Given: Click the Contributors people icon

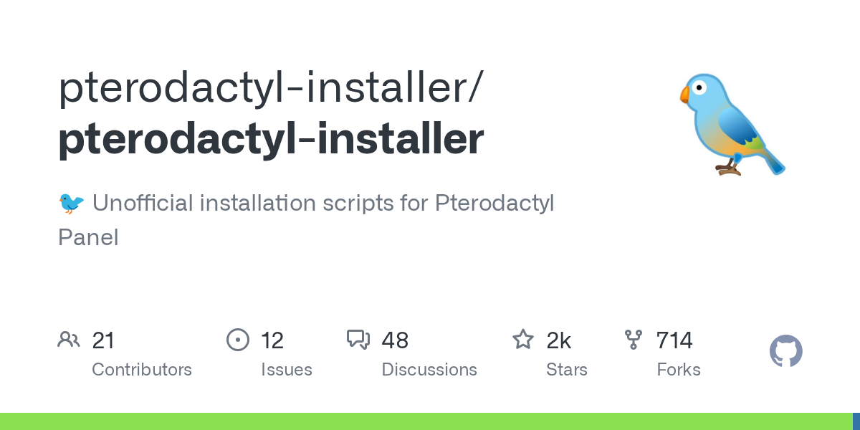Looking at the screenshot, I should point(69,340).
